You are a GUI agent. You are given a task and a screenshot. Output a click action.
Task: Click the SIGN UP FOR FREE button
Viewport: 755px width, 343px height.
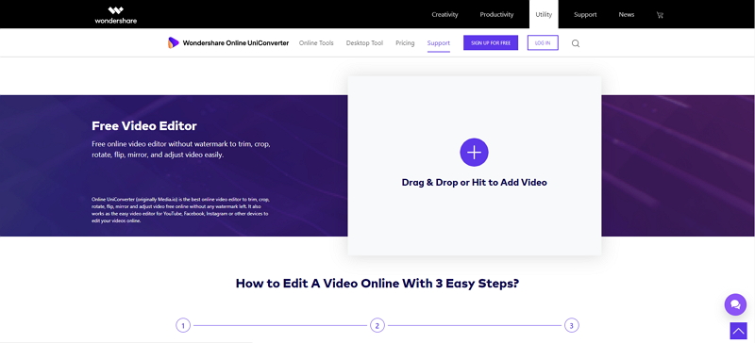[x=491, y=42]
